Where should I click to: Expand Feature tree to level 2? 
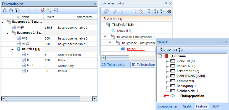169,50
